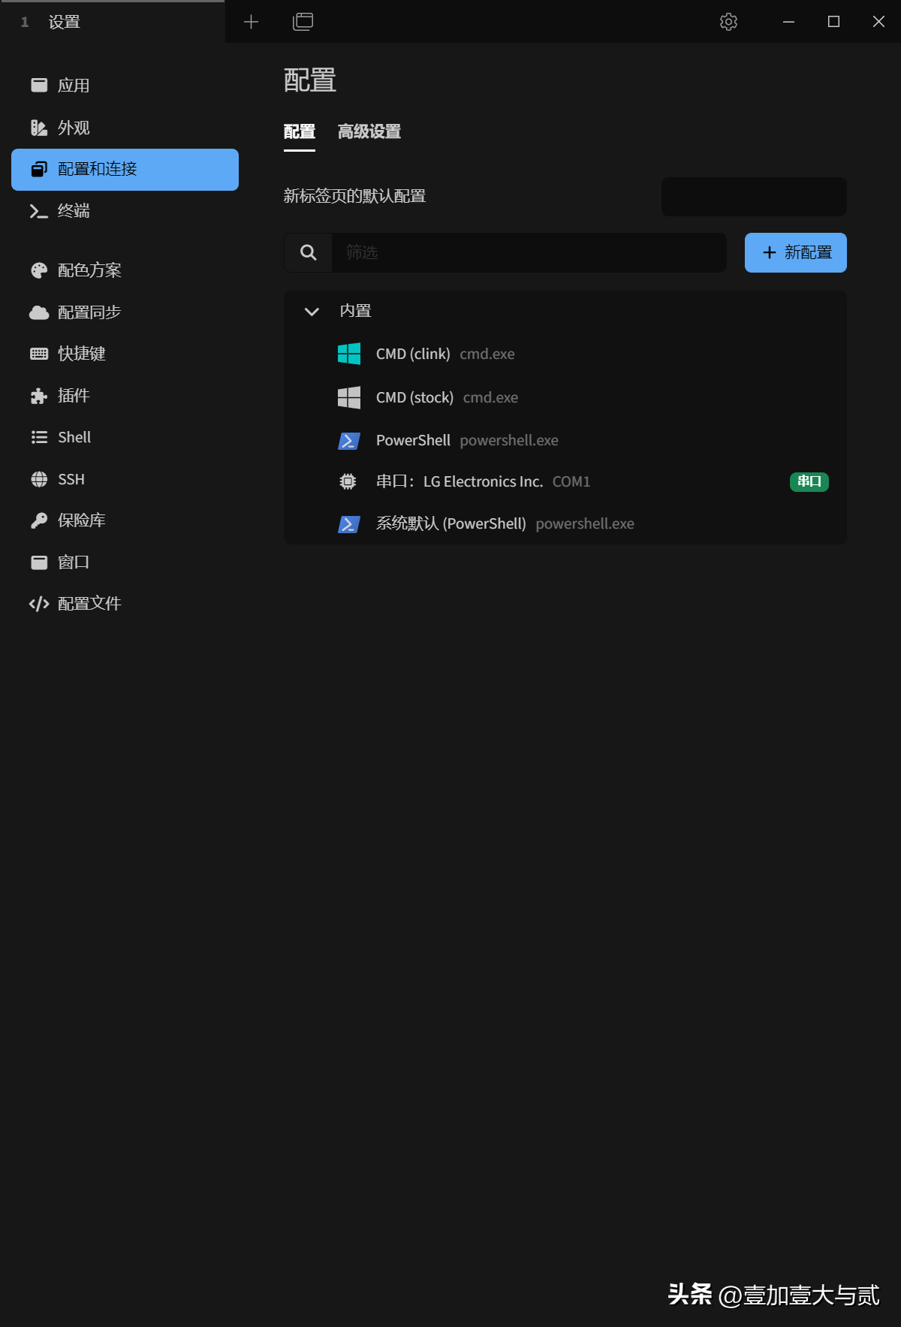Open the 配色方案 color scheme page
The height and width of the screenshot is (1327, 901).
(x=125, y=270)
